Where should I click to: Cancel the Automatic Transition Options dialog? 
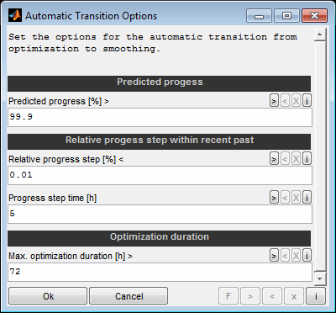(x=129, y=296)
